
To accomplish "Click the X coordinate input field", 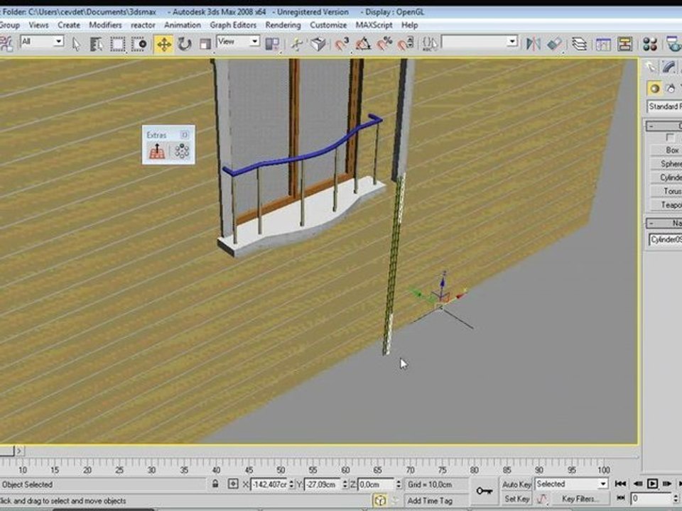I will [x=270, y=484].
